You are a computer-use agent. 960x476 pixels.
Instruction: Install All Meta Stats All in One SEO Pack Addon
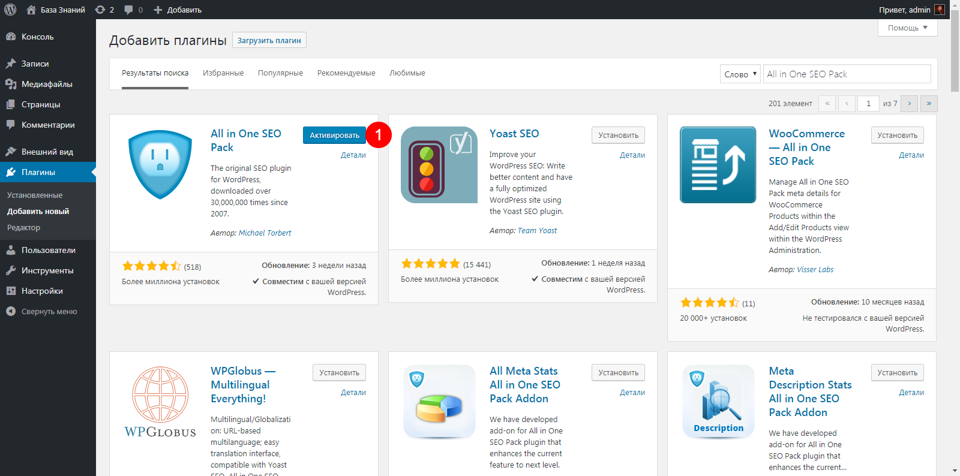pos(618,372)
